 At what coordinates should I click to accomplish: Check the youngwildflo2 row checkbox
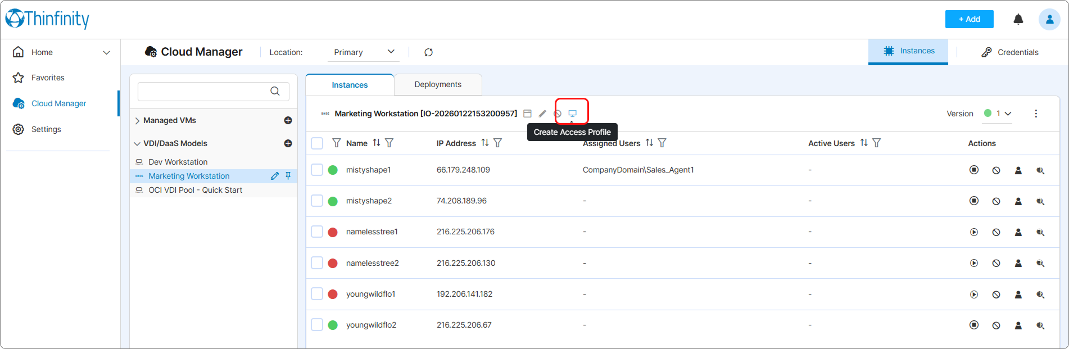[x=317, y=325]
